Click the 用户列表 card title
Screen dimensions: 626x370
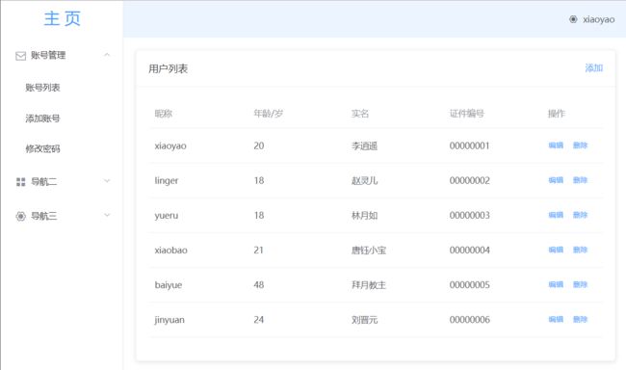[169, 68]
